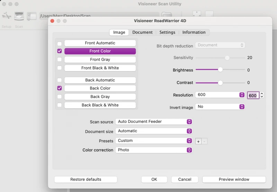Click the Scan scanner icon in the toolbar
277x192 pixels.
coord(19,16)
